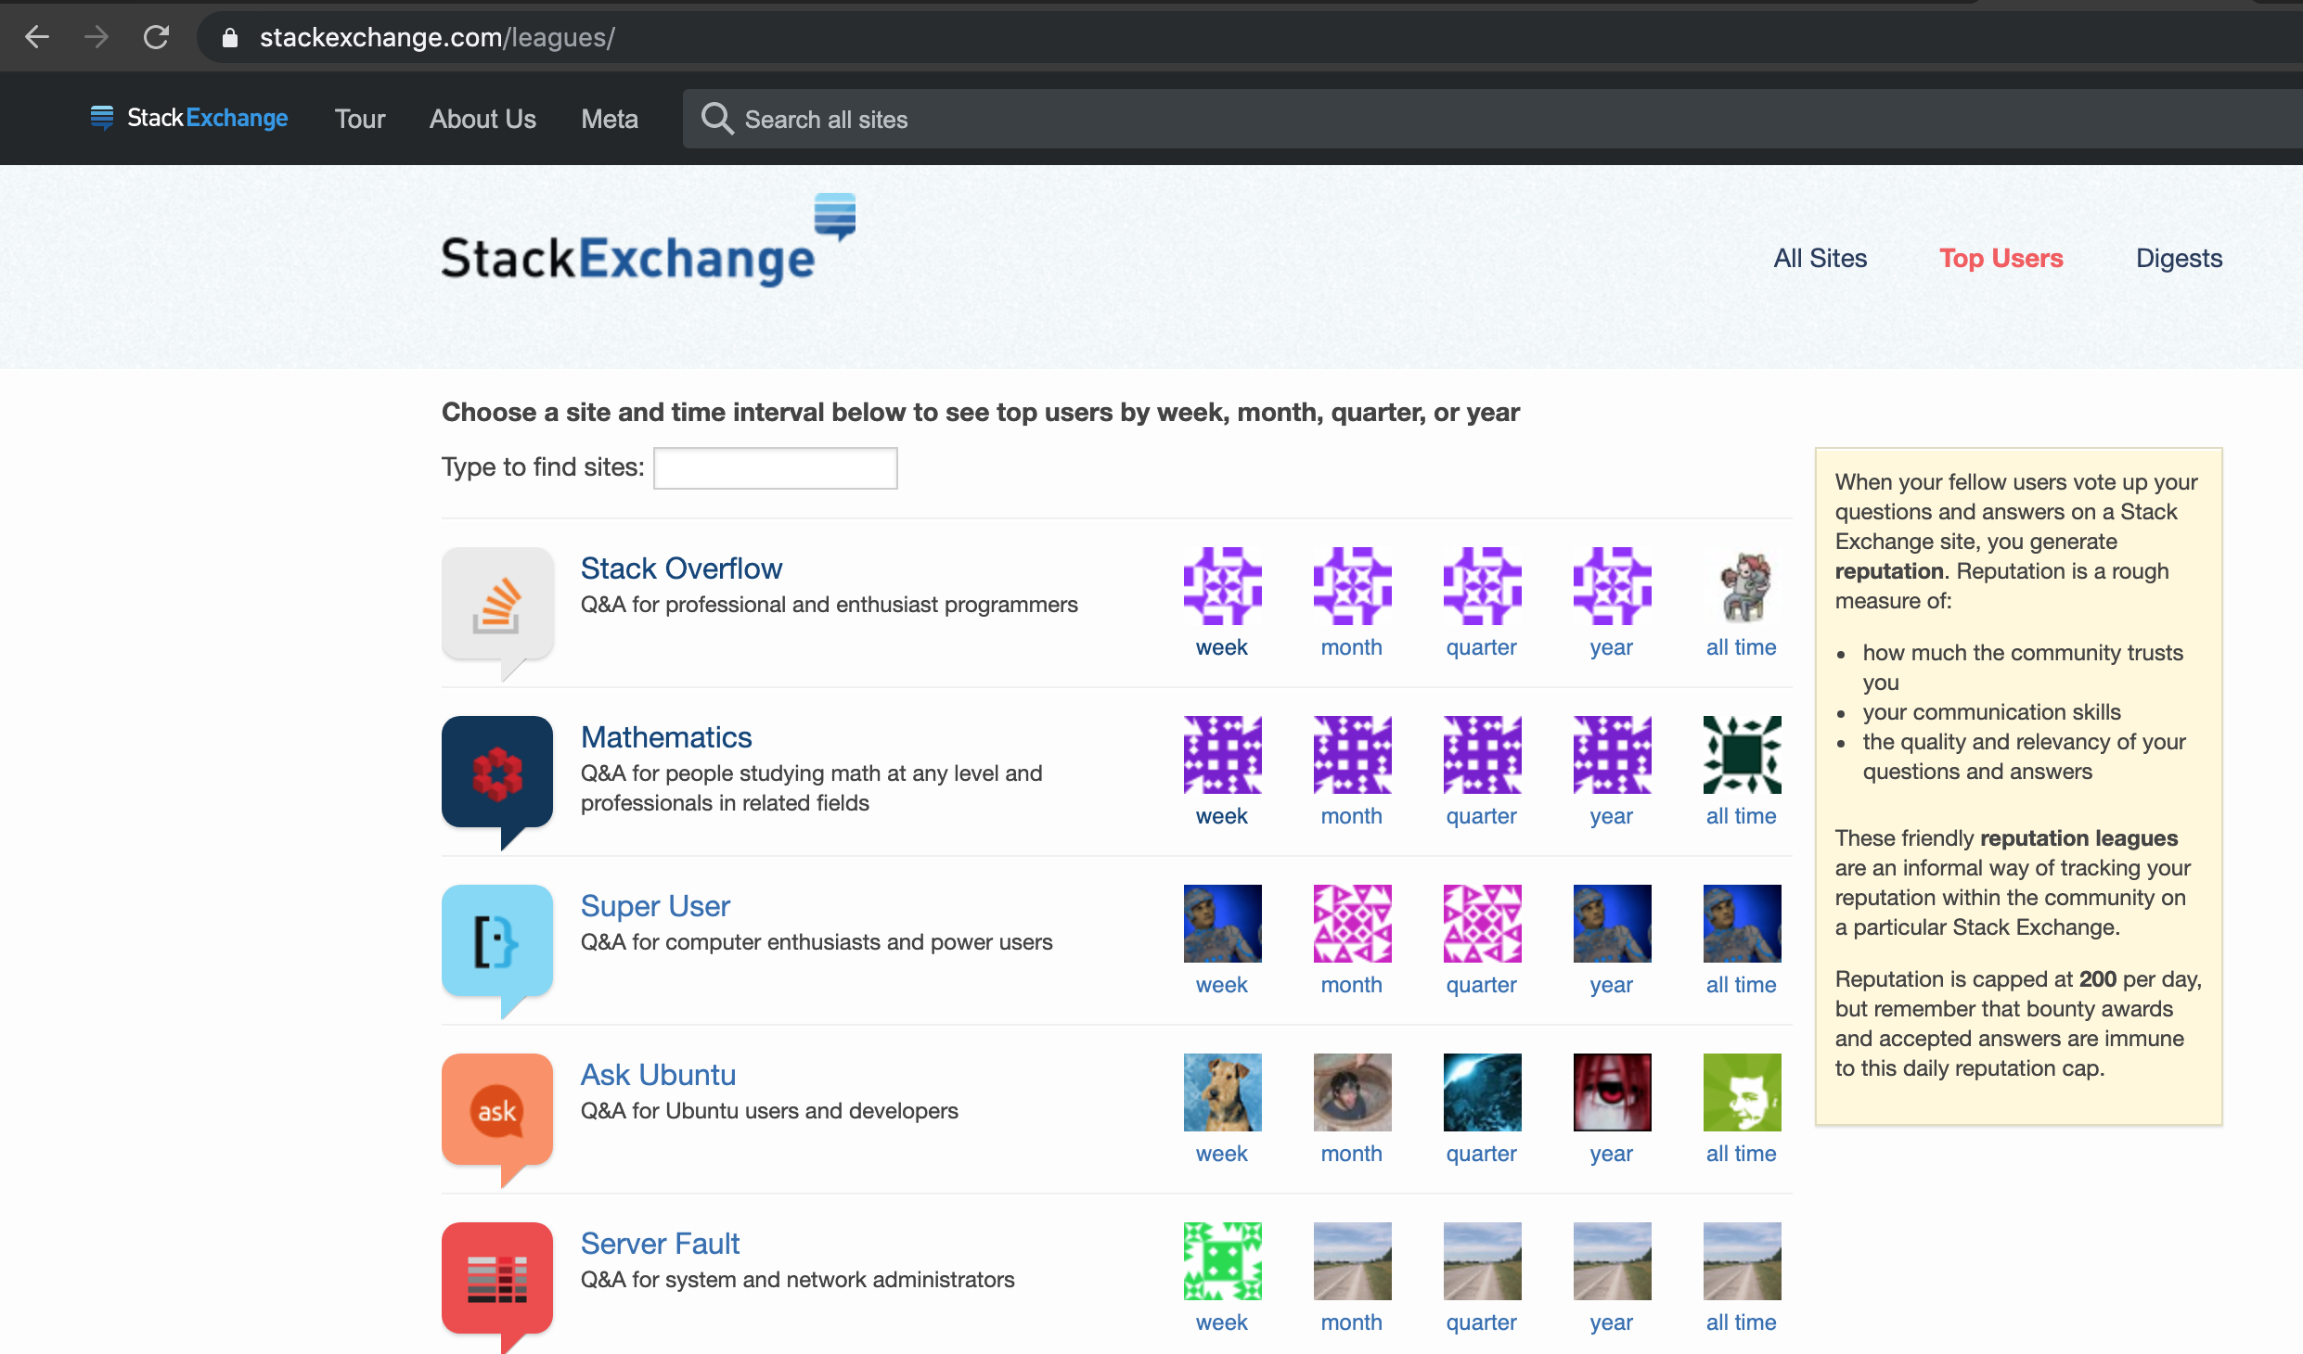Open Stack Overflow all time top user avatar

[x=1742, y=586]
